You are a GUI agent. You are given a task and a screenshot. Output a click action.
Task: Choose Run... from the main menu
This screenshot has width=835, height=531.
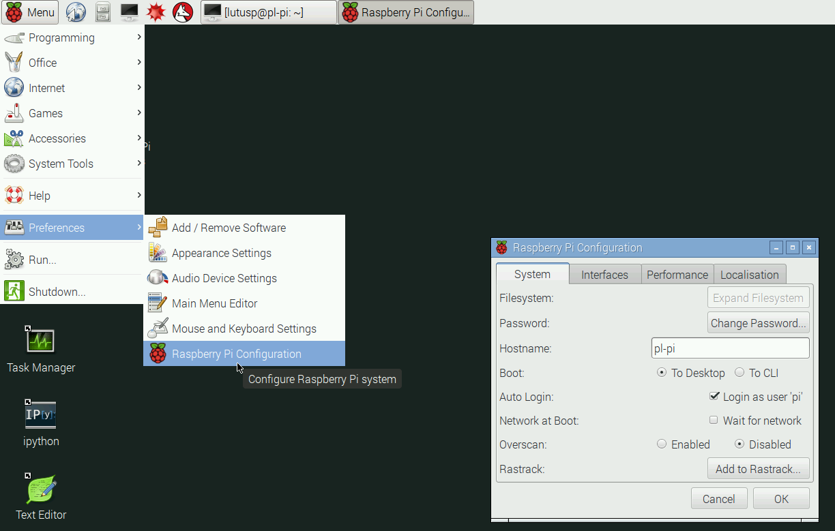coord(72,260)
